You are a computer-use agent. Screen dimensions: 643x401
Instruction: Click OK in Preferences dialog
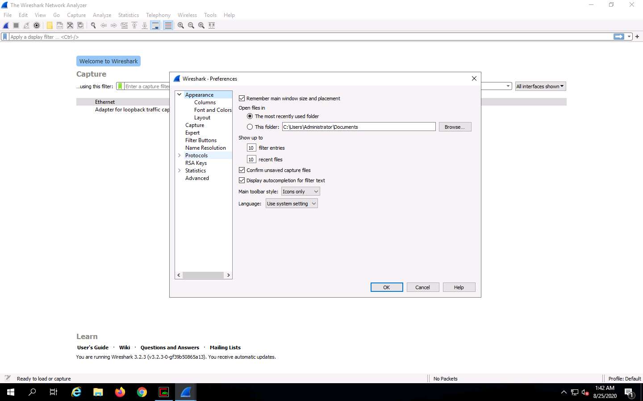tap(387, 287)
